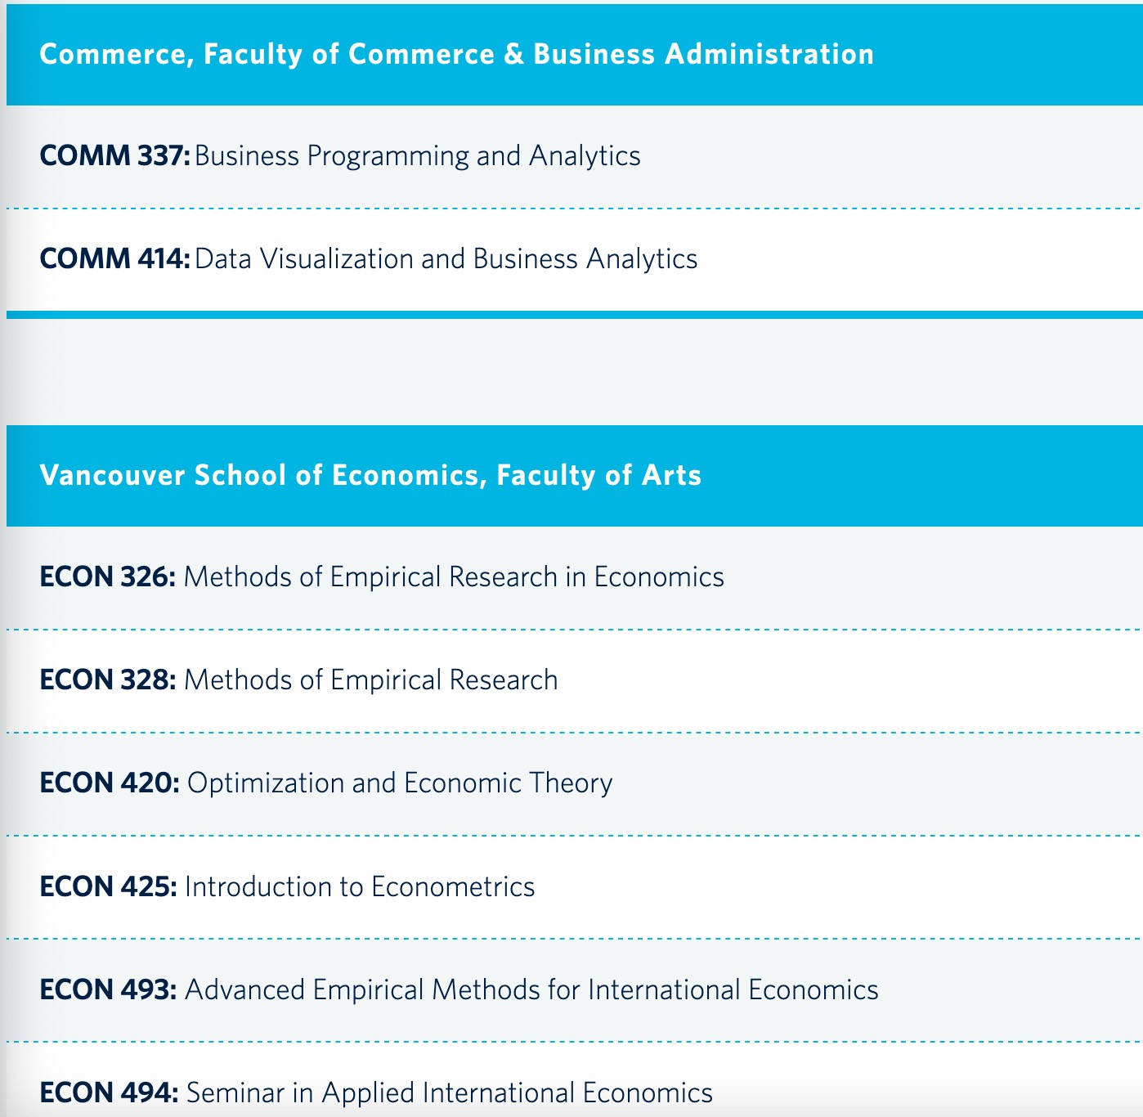Select Data Visualization and Business Analytics title

pyautogui.click(x=446, y=258)
